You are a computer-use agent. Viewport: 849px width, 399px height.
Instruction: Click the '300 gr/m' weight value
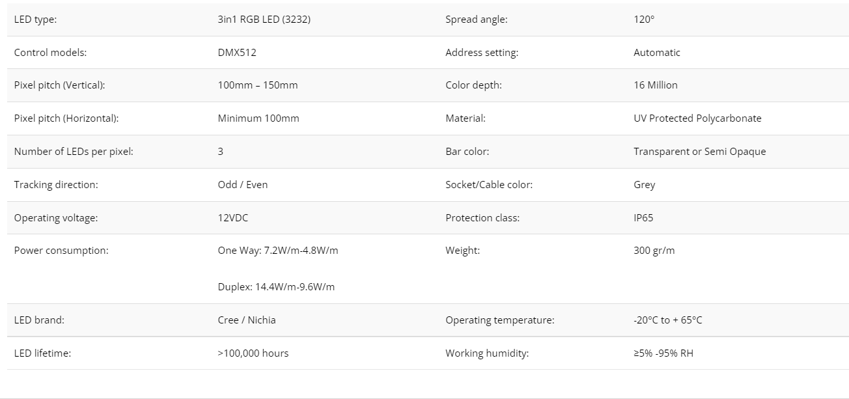coord(654,251)
